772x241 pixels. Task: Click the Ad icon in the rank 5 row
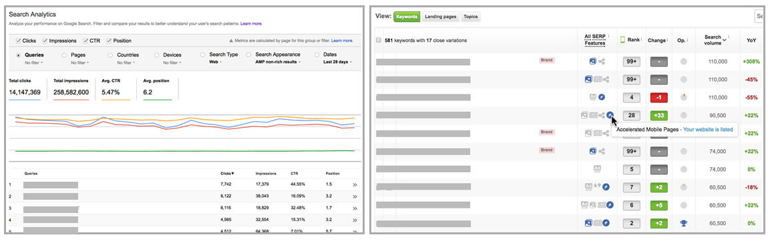[x=597, y=169]
